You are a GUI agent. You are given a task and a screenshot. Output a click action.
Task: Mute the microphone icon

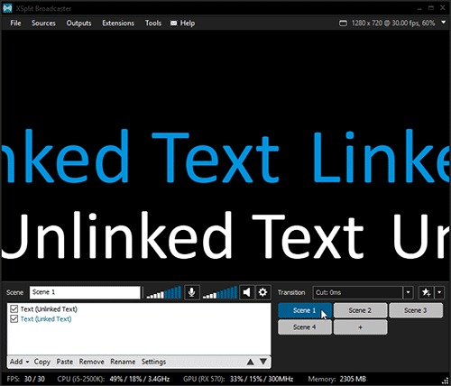coord(192,292)
